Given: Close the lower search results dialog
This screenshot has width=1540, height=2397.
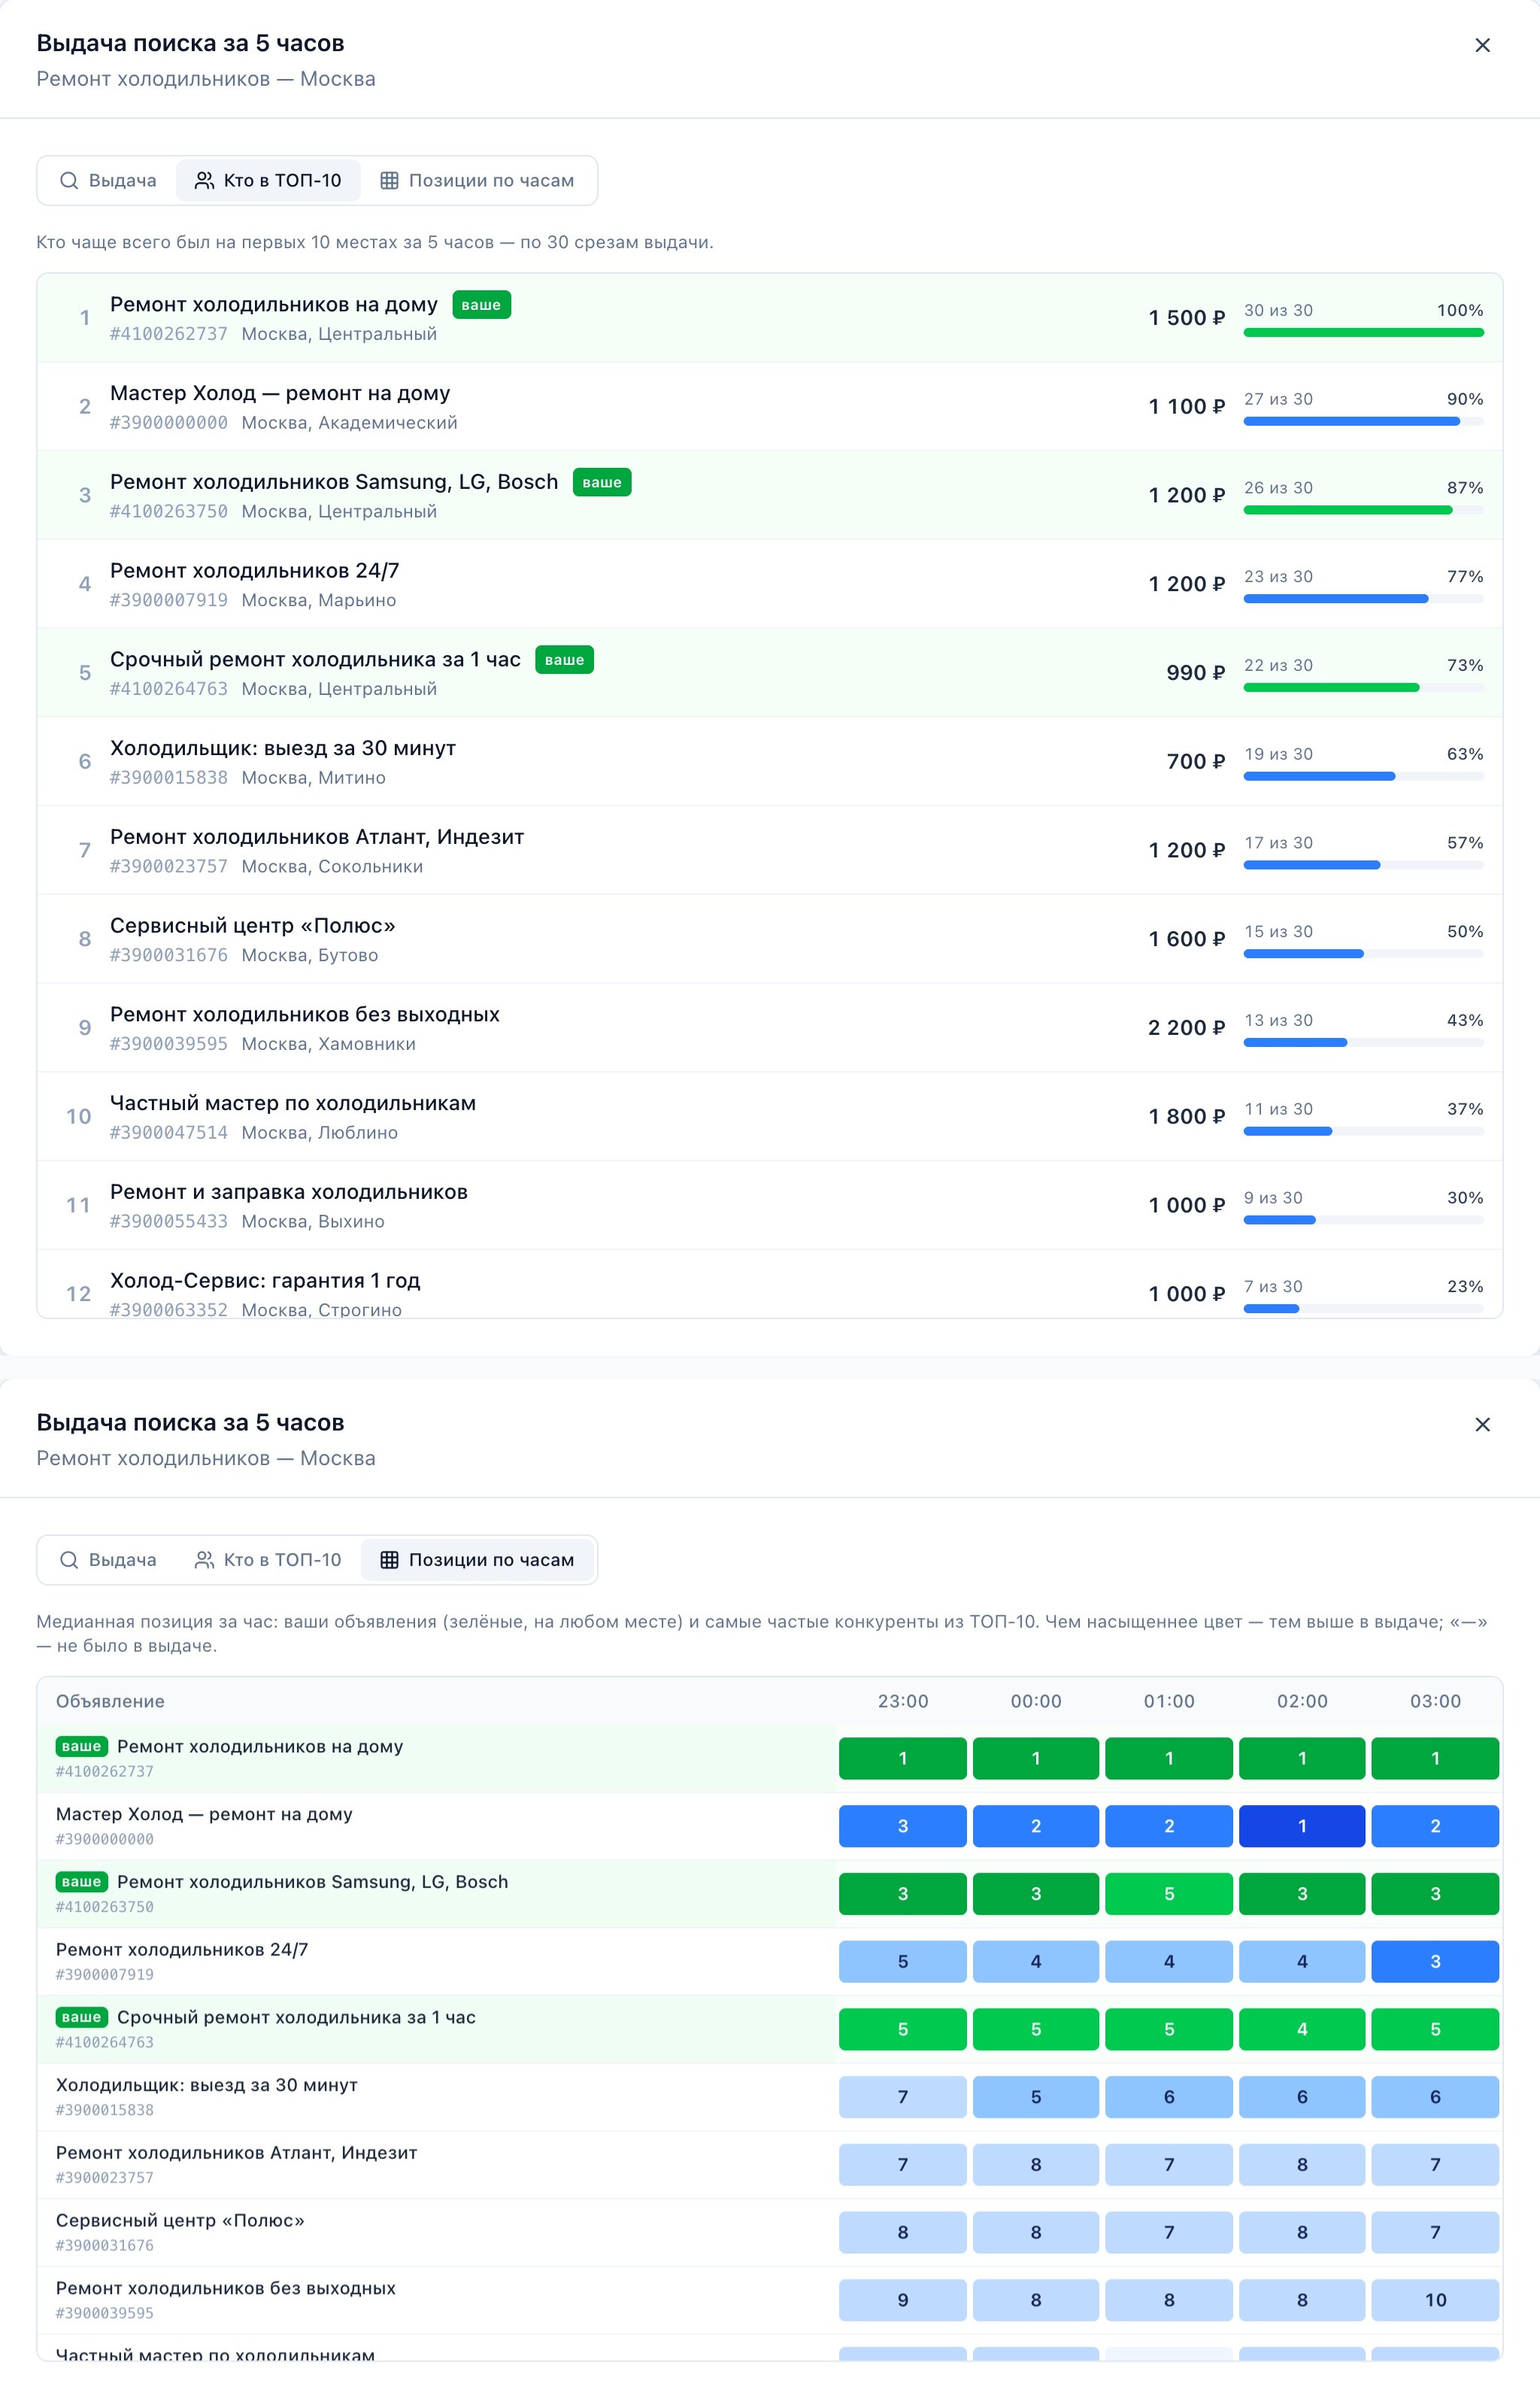Looking at the screenshot, I should [1482, 1424].
